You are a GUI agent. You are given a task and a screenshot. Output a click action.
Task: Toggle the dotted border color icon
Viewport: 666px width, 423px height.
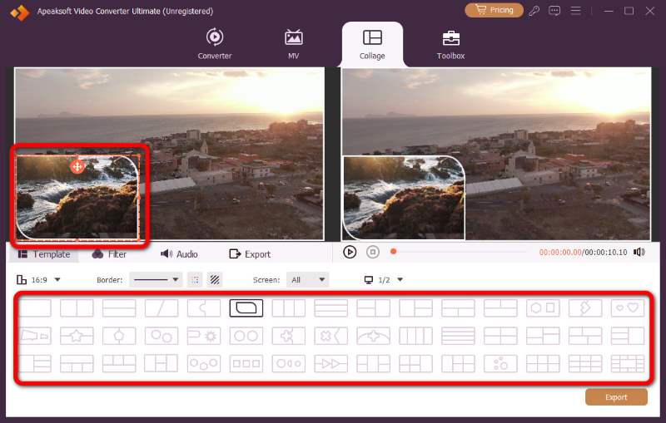point(195,280)
